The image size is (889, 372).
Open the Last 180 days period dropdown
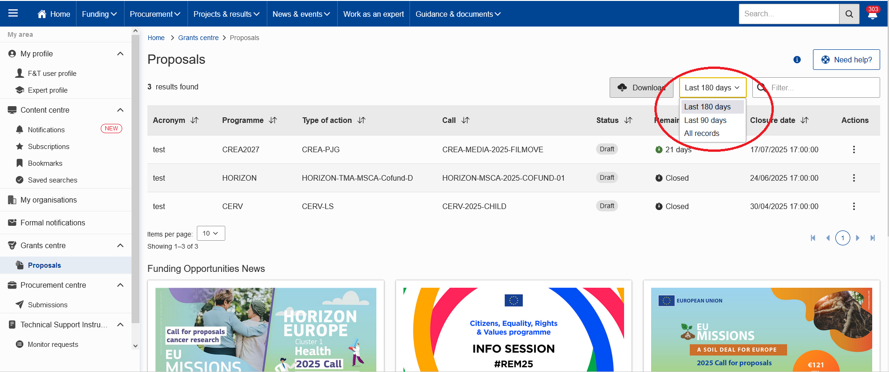point(713,88)
